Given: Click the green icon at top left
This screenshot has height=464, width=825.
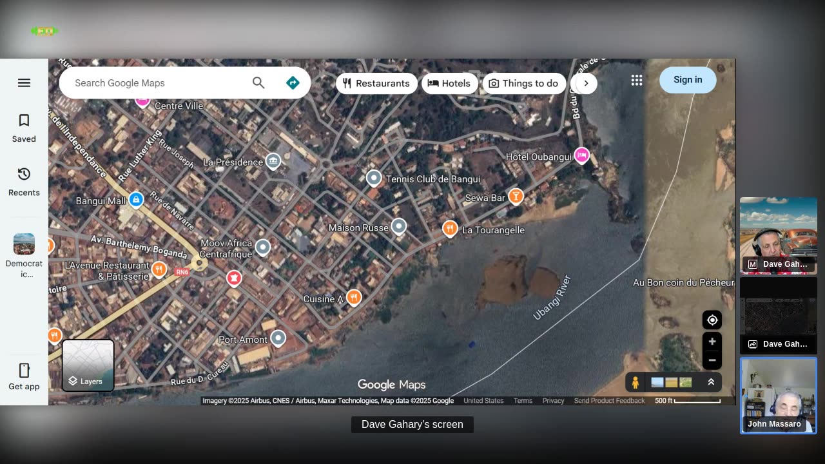Looking at the screenshot, I should point(44,31).
